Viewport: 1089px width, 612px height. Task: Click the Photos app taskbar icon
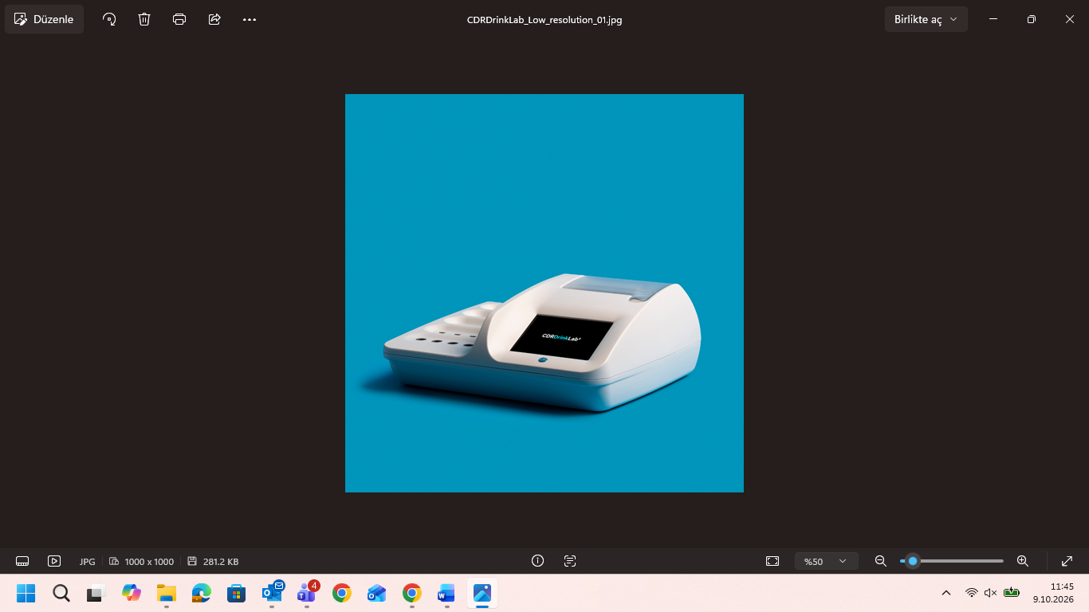click(482, 593)
